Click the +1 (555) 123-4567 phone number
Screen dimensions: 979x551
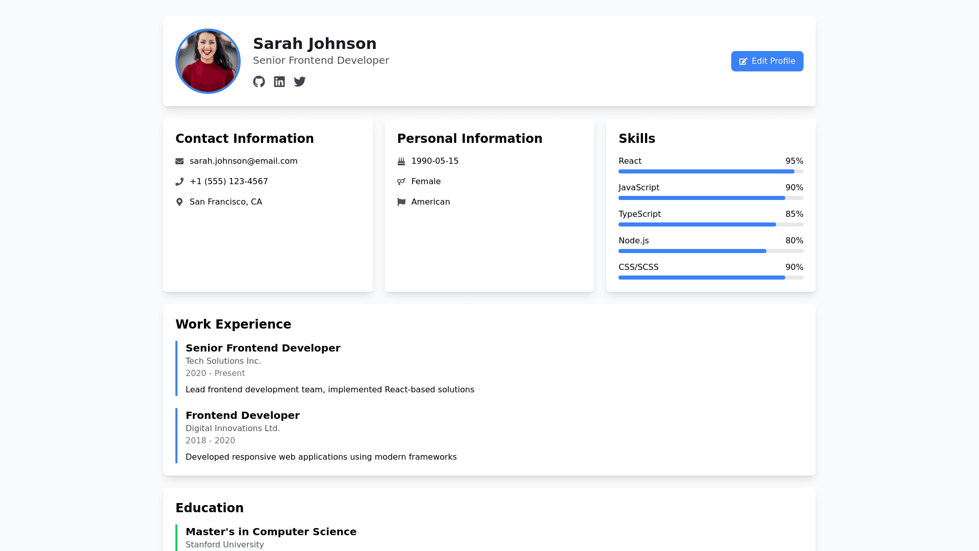click(228, 182)
